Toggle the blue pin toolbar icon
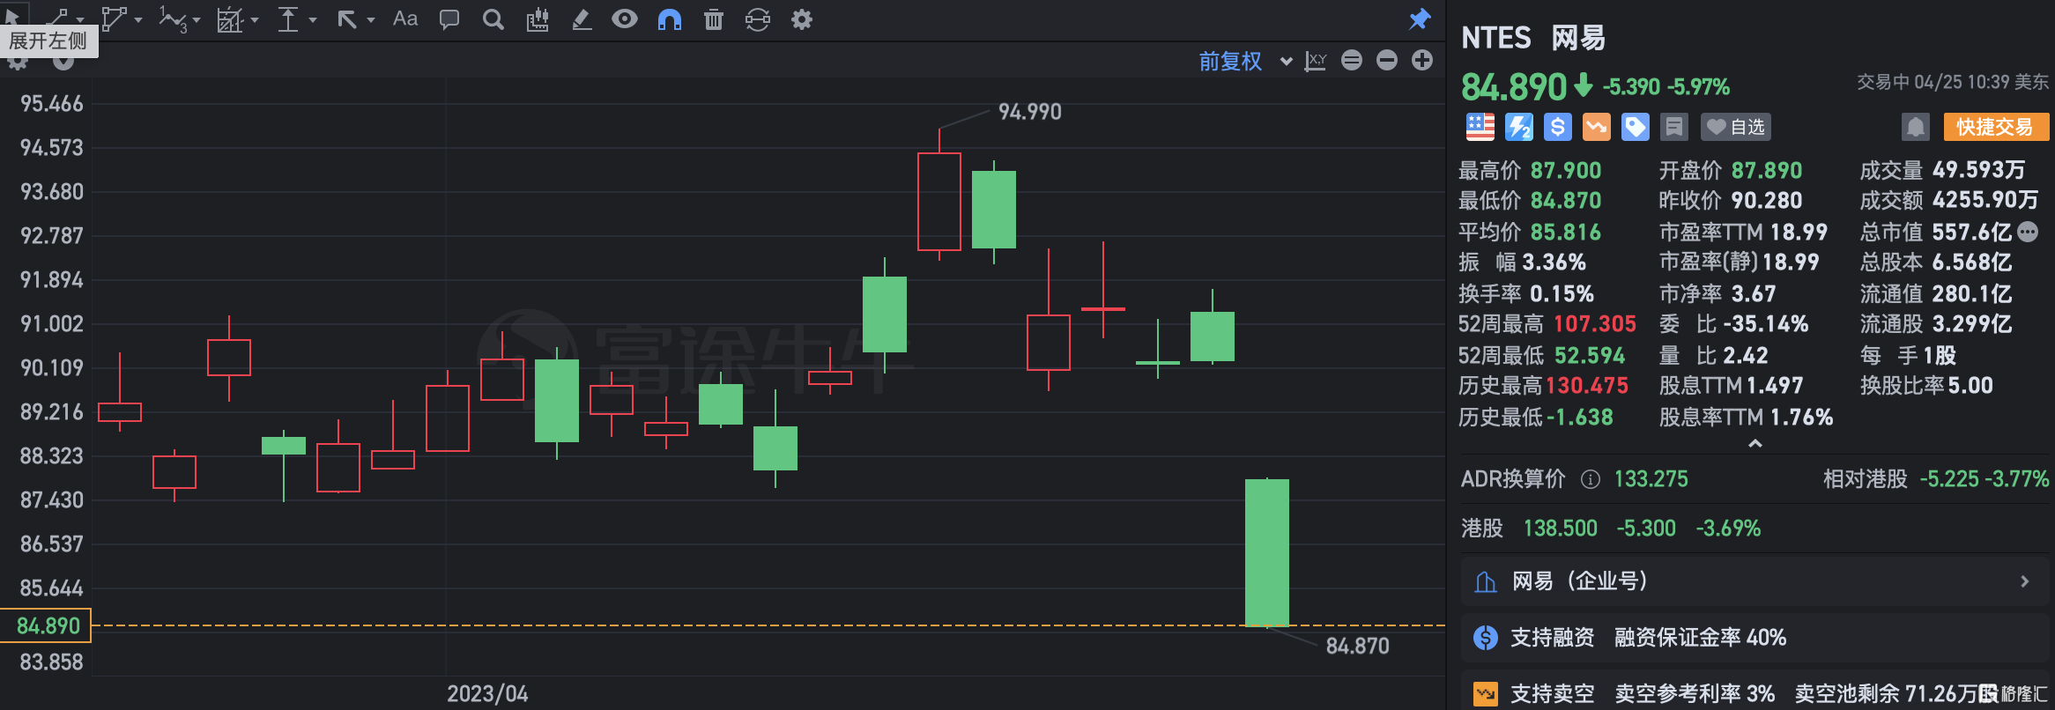Screen dimensions: 2055x710 (1420, 18)
